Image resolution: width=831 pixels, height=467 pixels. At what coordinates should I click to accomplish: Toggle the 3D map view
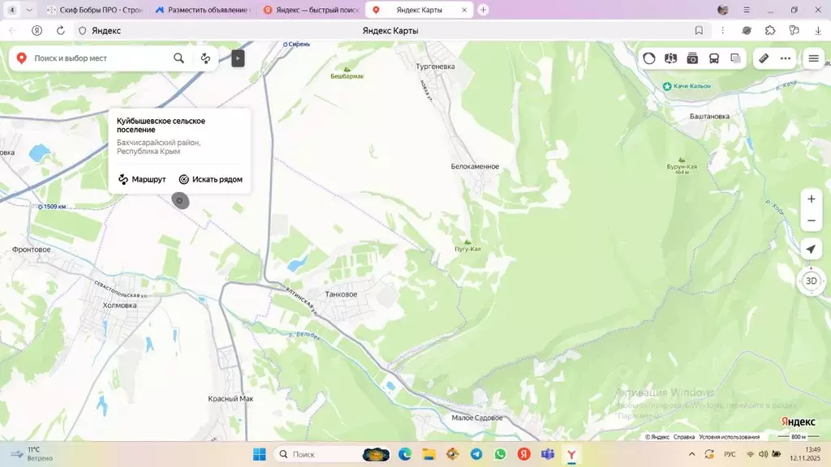[811, 281]
